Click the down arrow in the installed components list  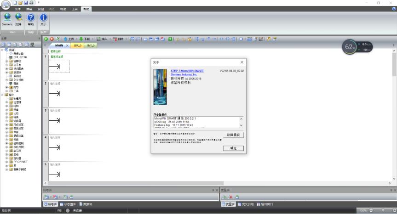click(241, 125)
